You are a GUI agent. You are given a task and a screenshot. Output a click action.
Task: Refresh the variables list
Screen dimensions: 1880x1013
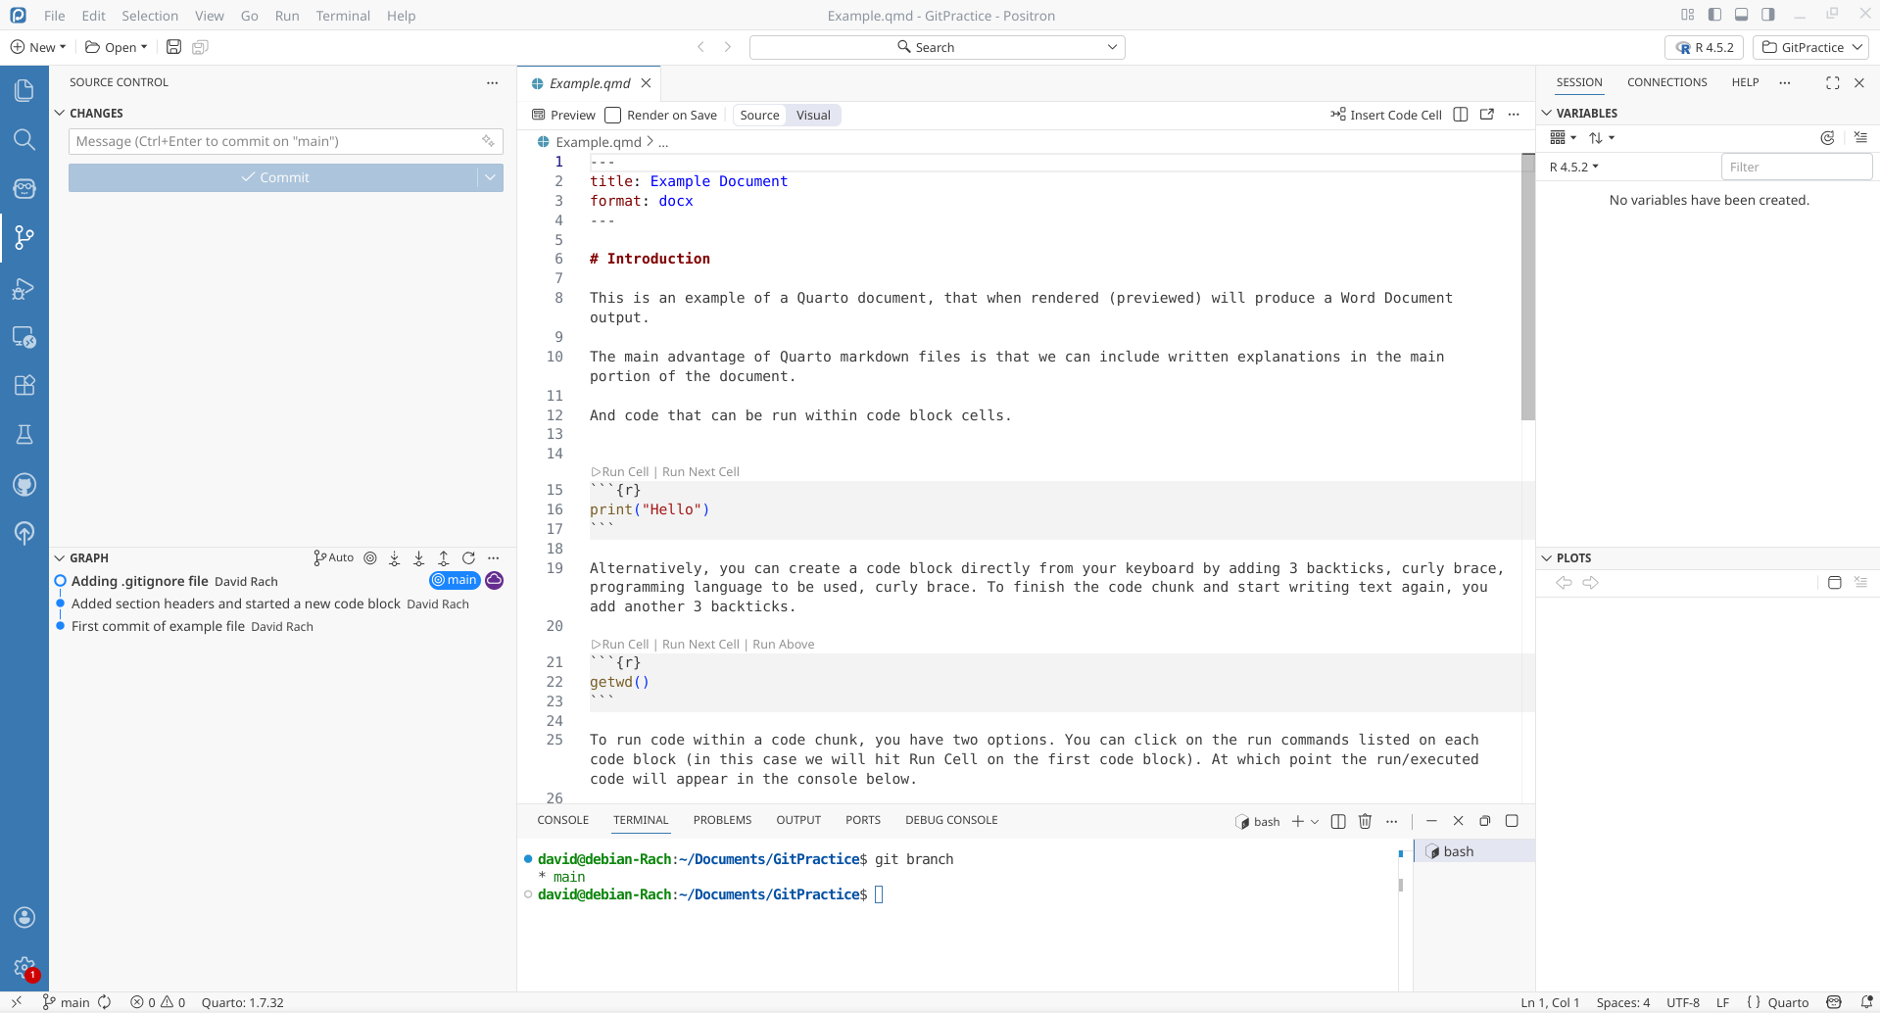[x=1827, y=138]
